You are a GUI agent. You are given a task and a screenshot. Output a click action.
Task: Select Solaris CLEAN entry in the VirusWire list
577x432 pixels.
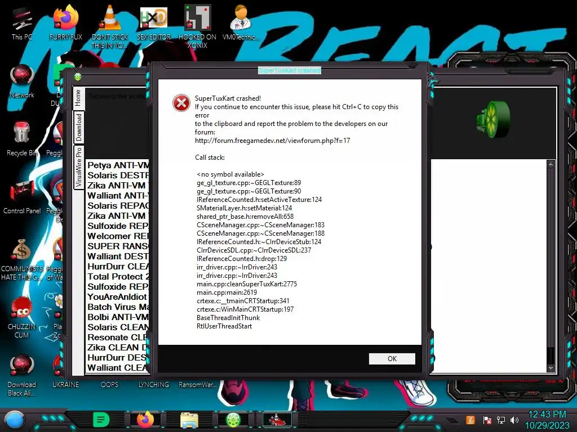pos(118,327)
